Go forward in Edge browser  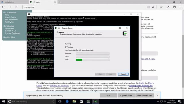tap(10, 7)
